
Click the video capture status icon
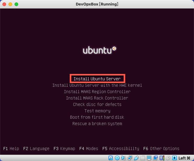click(x=156, y=158)
